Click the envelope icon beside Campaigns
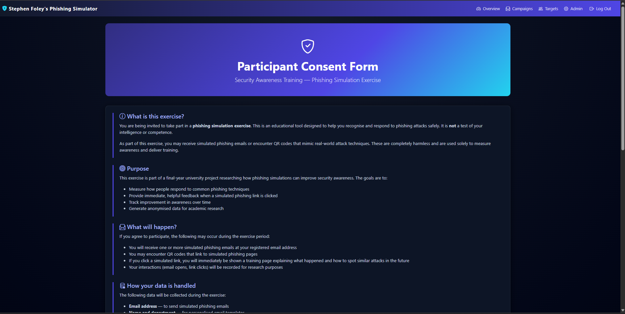 (x=507, y=9)
